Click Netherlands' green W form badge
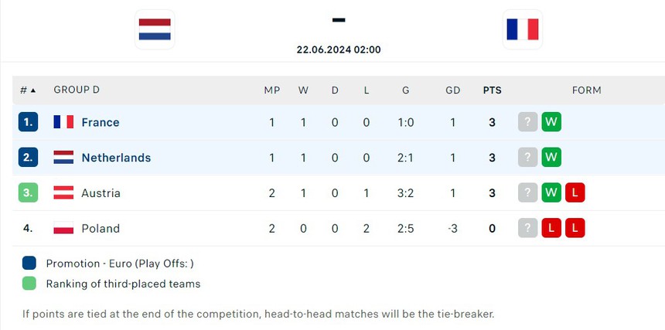 (551, 158)
